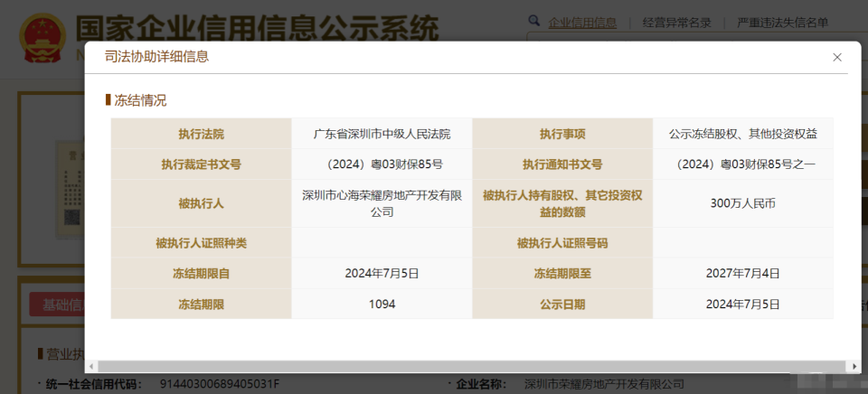Close the 司法协助详细信息 dialog

click(x=837, y=57)
